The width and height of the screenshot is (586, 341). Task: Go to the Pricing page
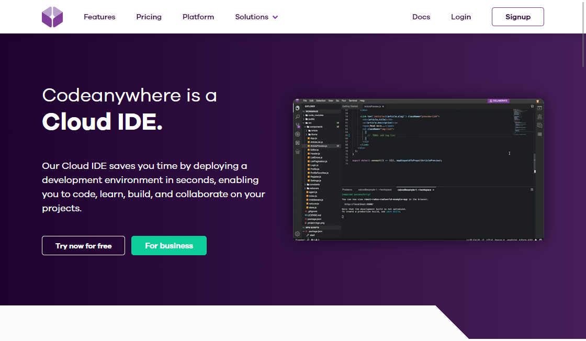click(149, 17)
